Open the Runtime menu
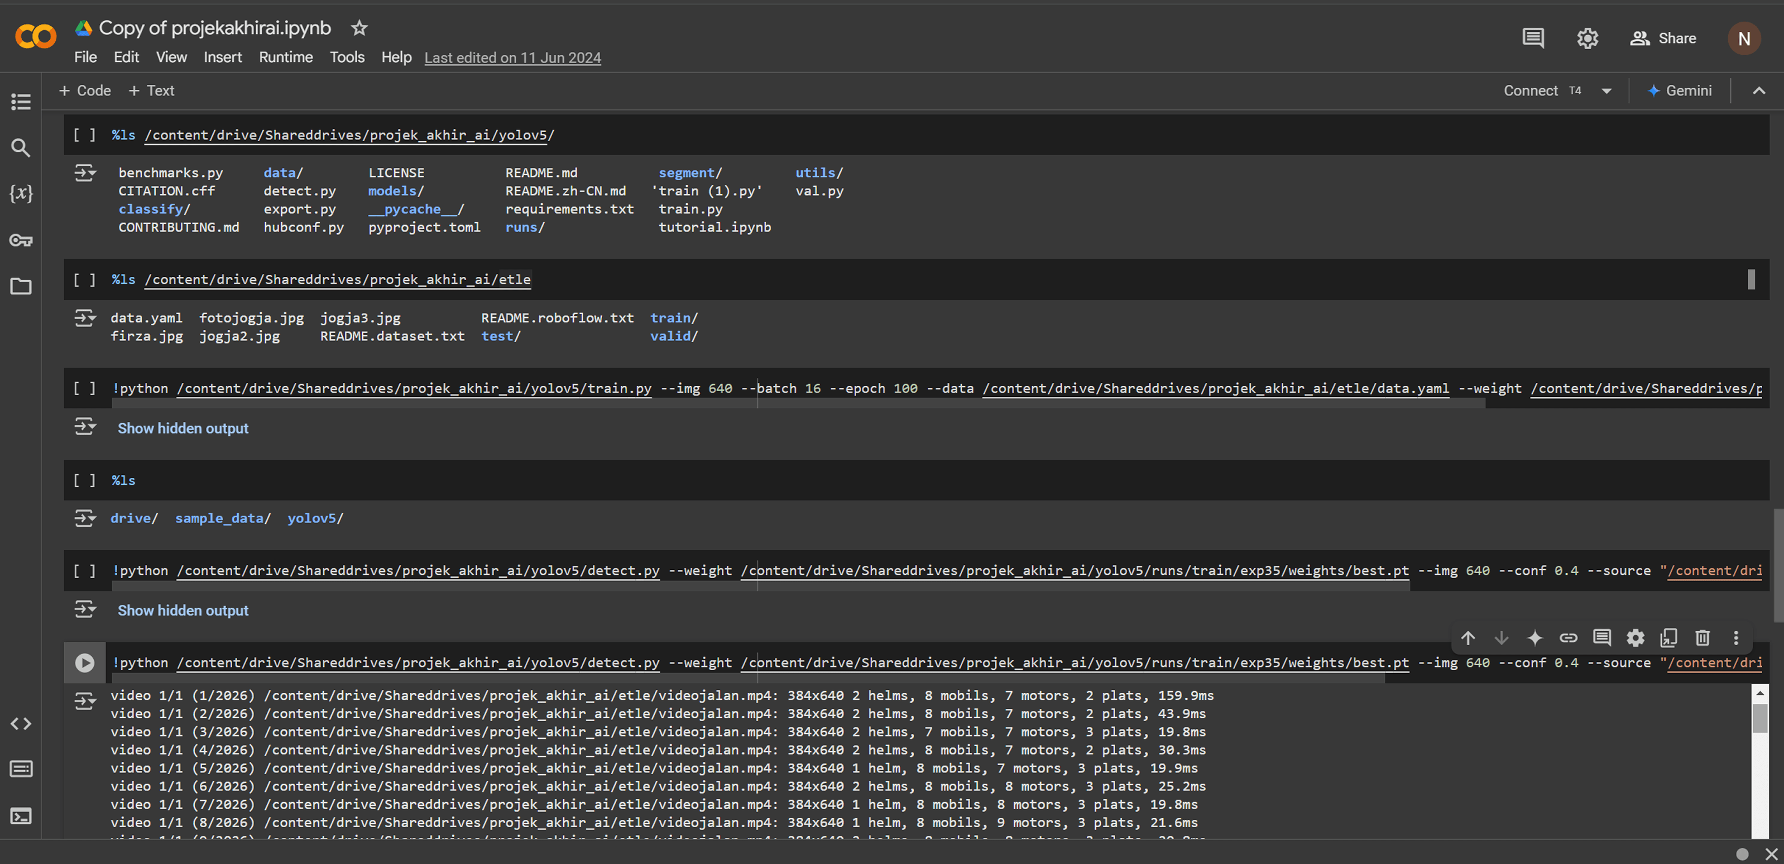Image resolution: width=1784 pixels, height=864 pixels. pos(285,57)
